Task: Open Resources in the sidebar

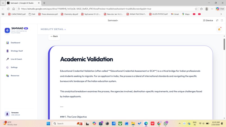Action: tap(13, 75)
